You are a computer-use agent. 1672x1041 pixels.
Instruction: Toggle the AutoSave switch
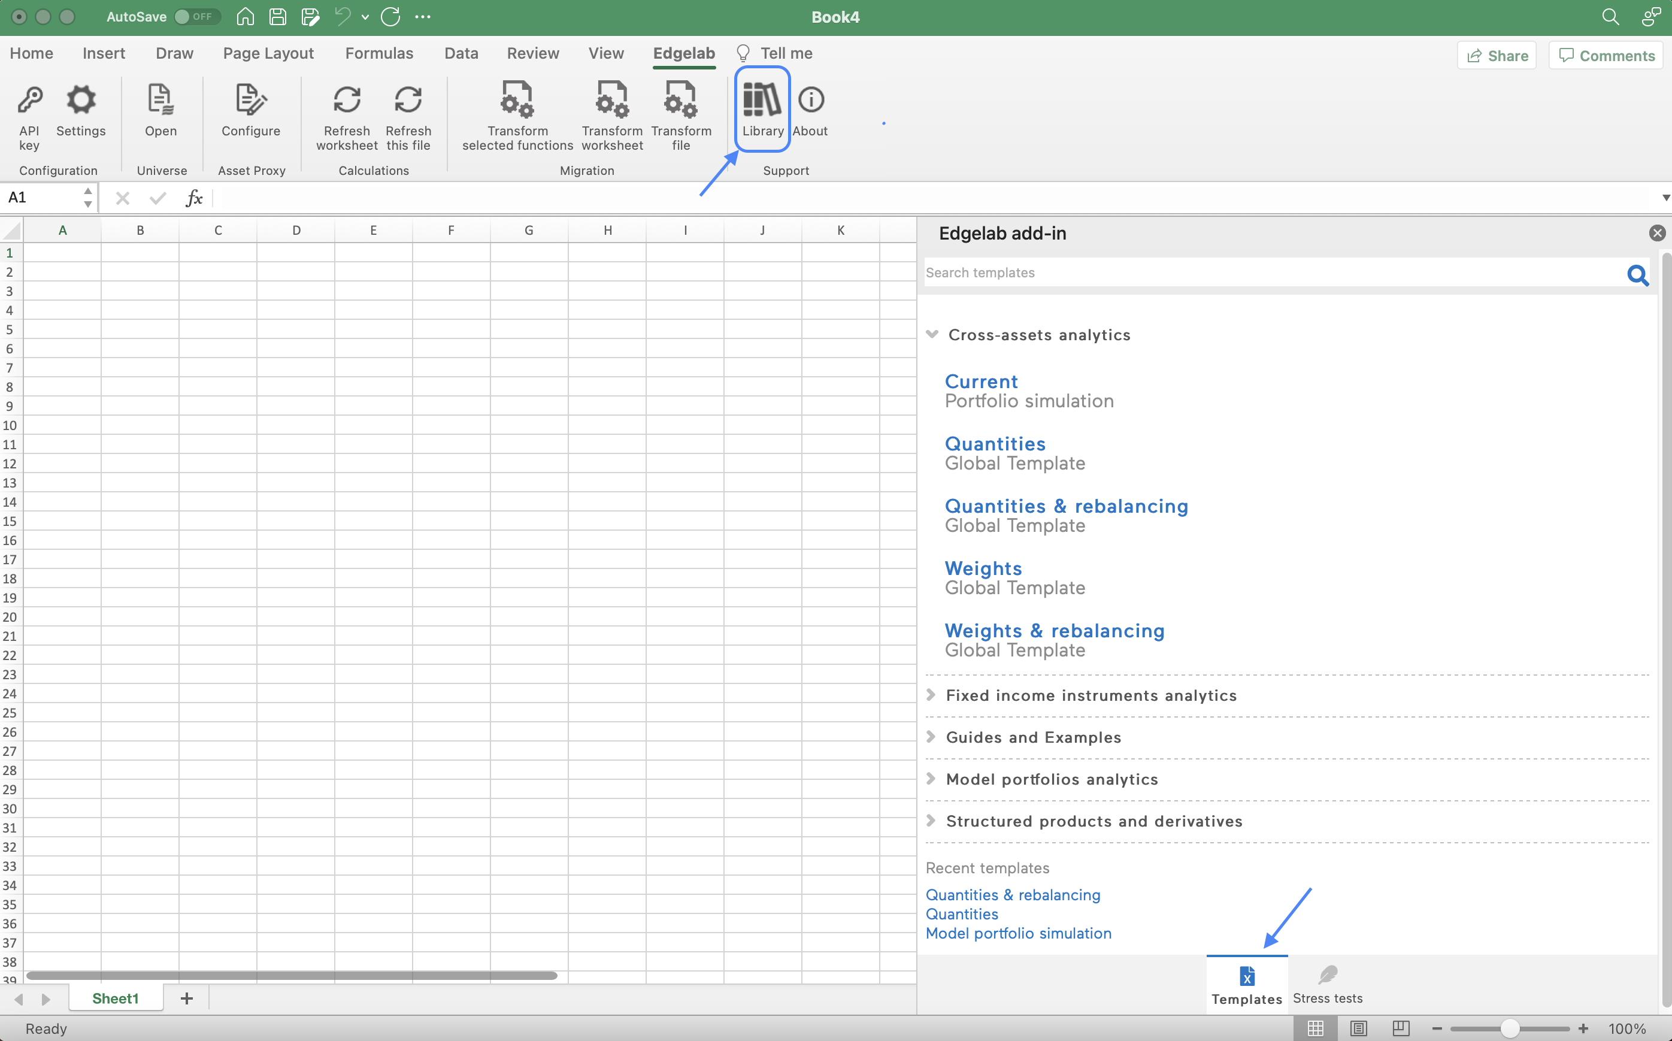[196, 17]
